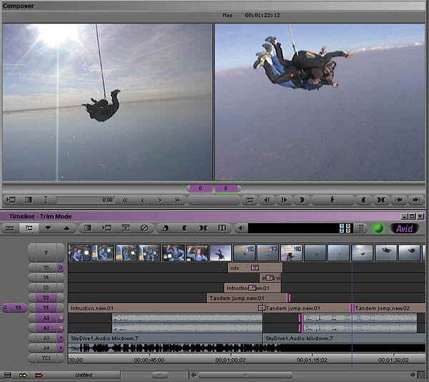This screenshot has width=429, height=382.
Task: Click the up triangle in timeline toolbar
Action: click(66, 228)
